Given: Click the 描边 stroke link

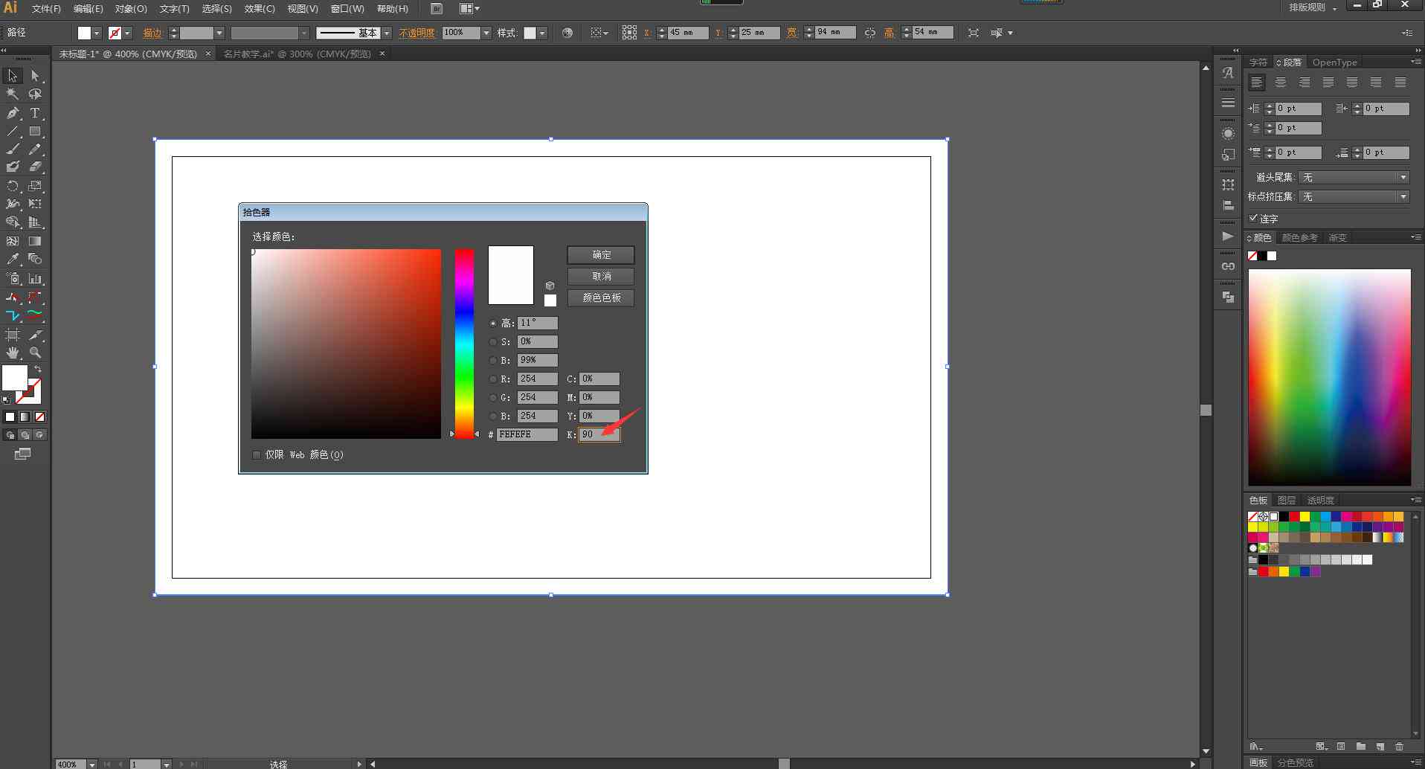Looking at the screenshot, I should pyautogui.click(x=152, y=33).
